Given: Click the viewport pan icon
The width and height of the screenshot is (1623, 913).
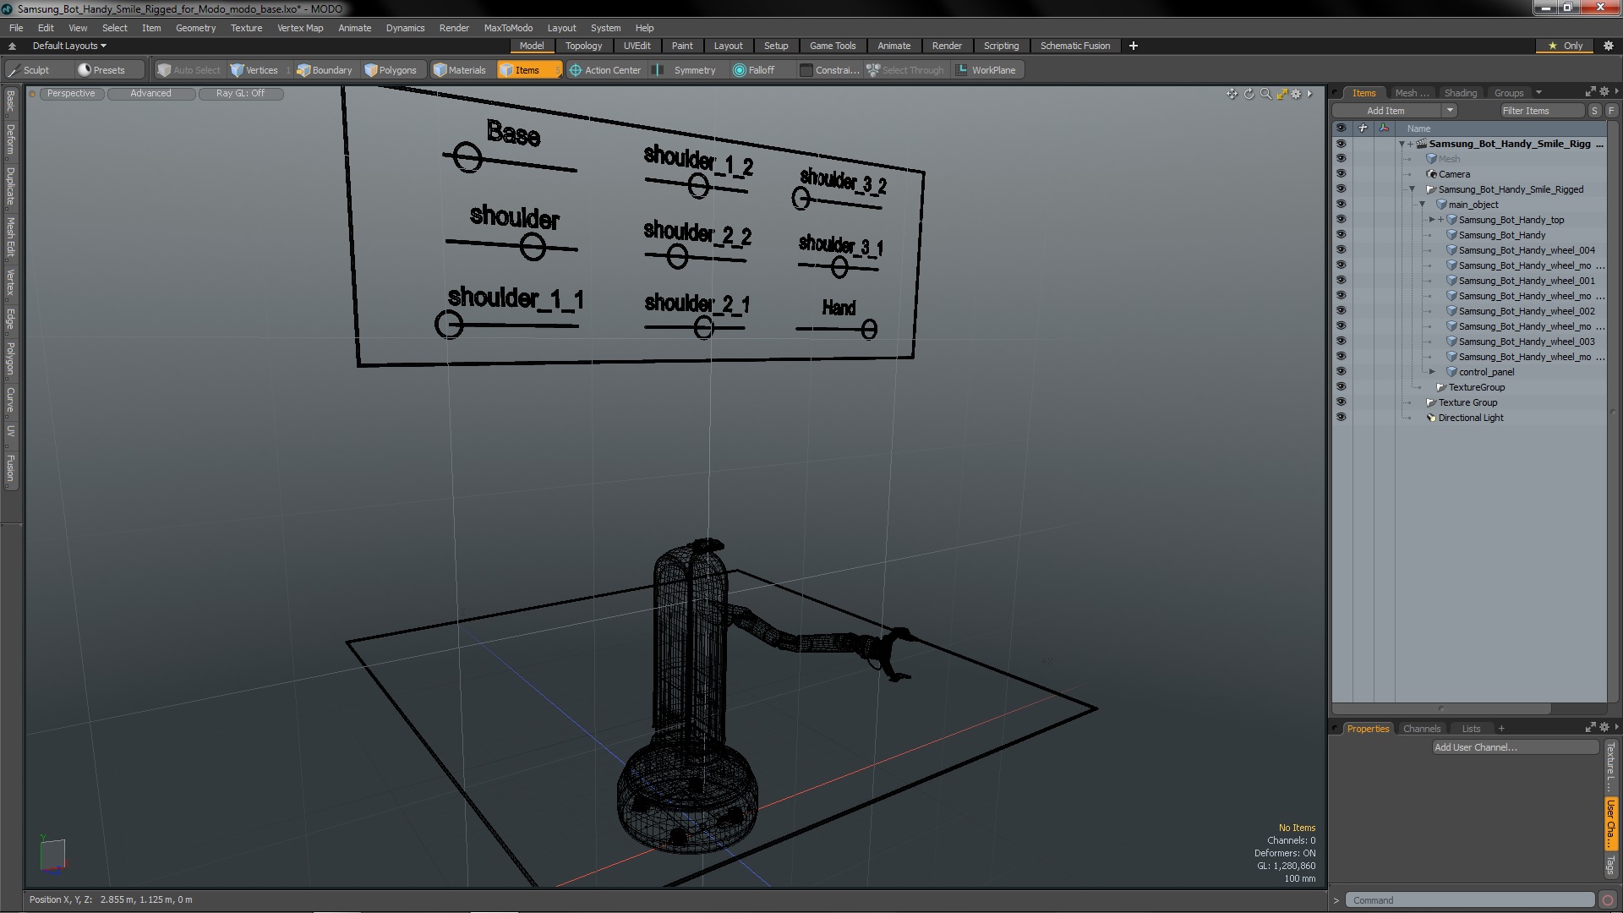Looking at the screenshot, I should [x=1232, y=94].
